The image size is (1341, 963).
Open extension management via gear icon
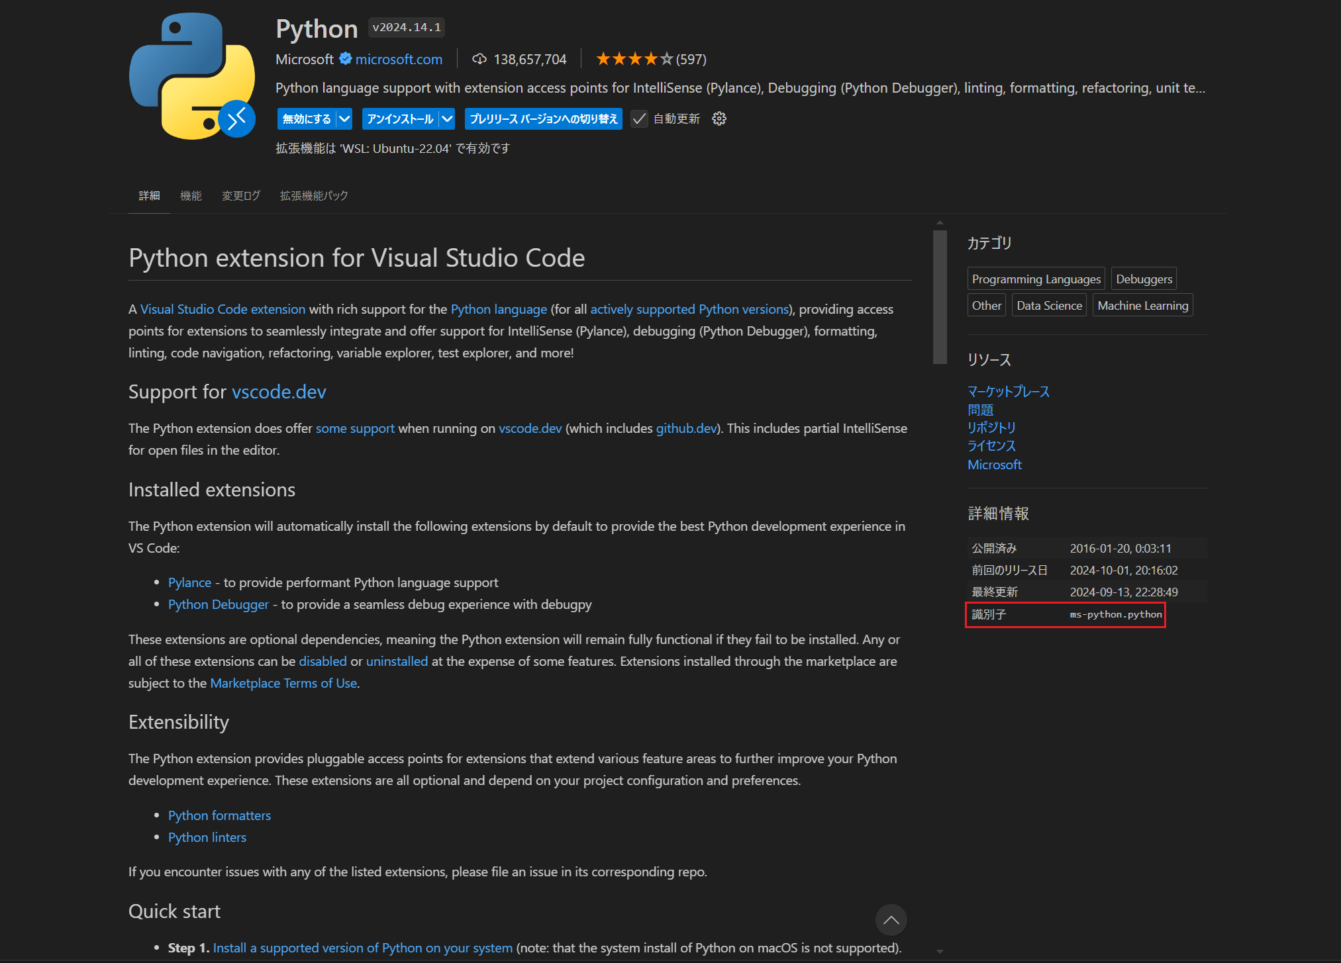[719, 118]
